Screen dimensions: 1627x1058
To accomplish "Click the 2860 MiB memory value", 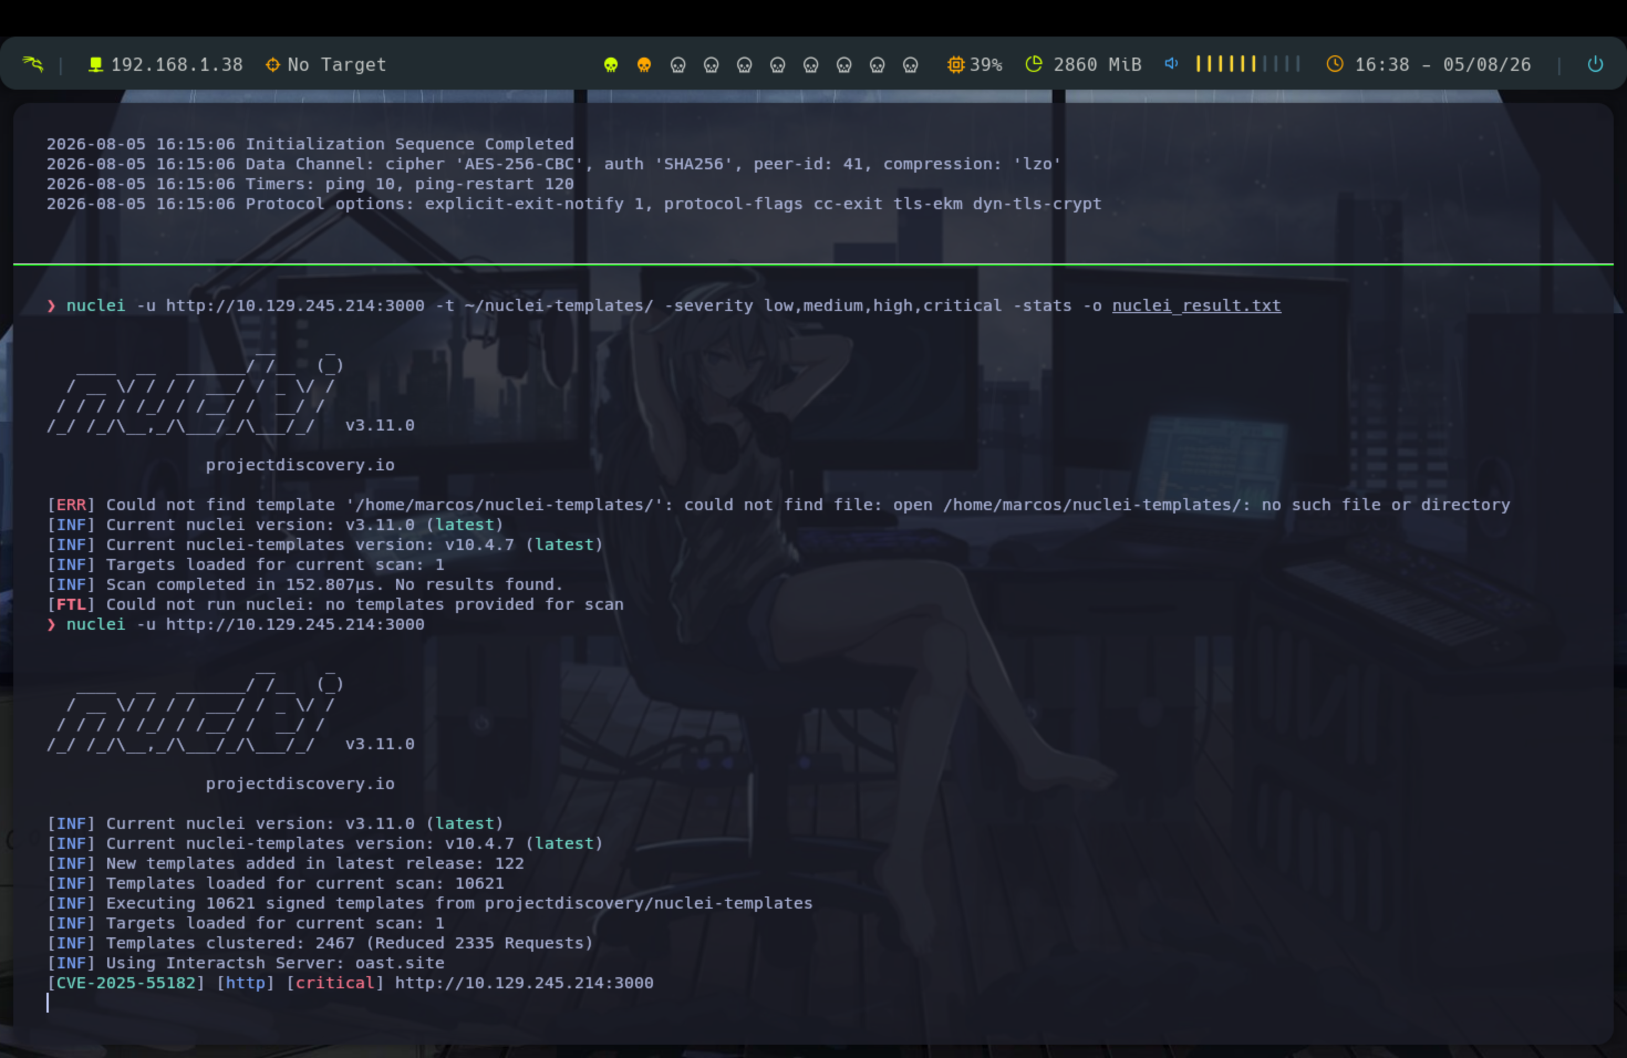I will coord(1097,65).
